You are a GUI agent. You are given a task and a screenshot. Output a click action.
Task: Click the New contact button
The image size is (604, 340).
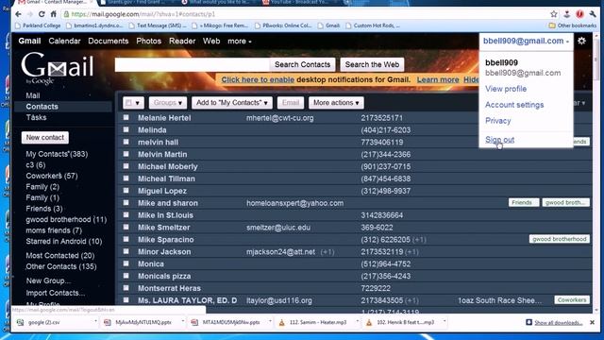coord(45,137)
